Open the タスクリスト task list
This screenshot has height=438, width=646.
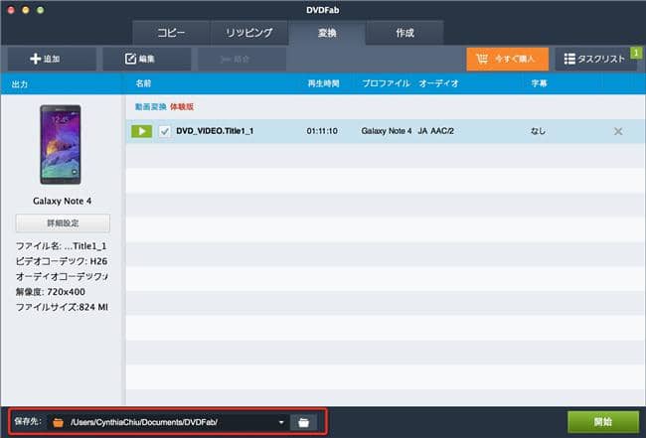pos(593,59)
